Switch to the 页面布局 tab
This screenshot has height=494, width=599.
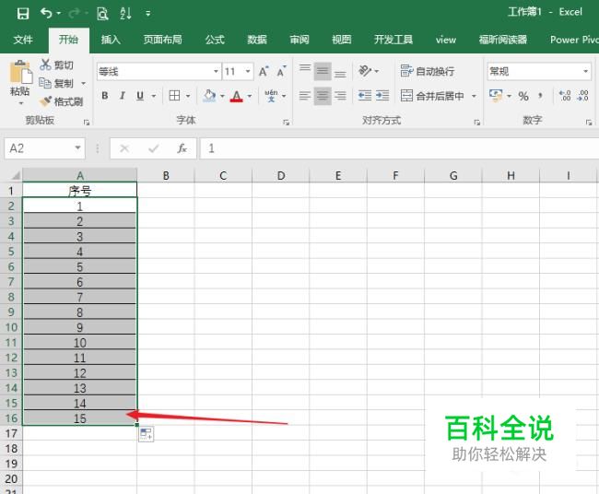(x=163, y=40)
